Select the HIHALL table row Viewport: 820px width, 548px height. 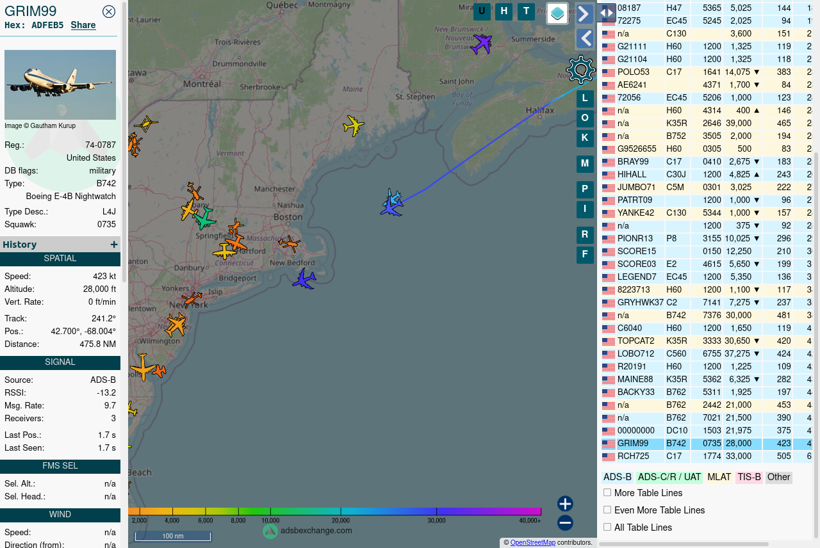coord(709,175)
